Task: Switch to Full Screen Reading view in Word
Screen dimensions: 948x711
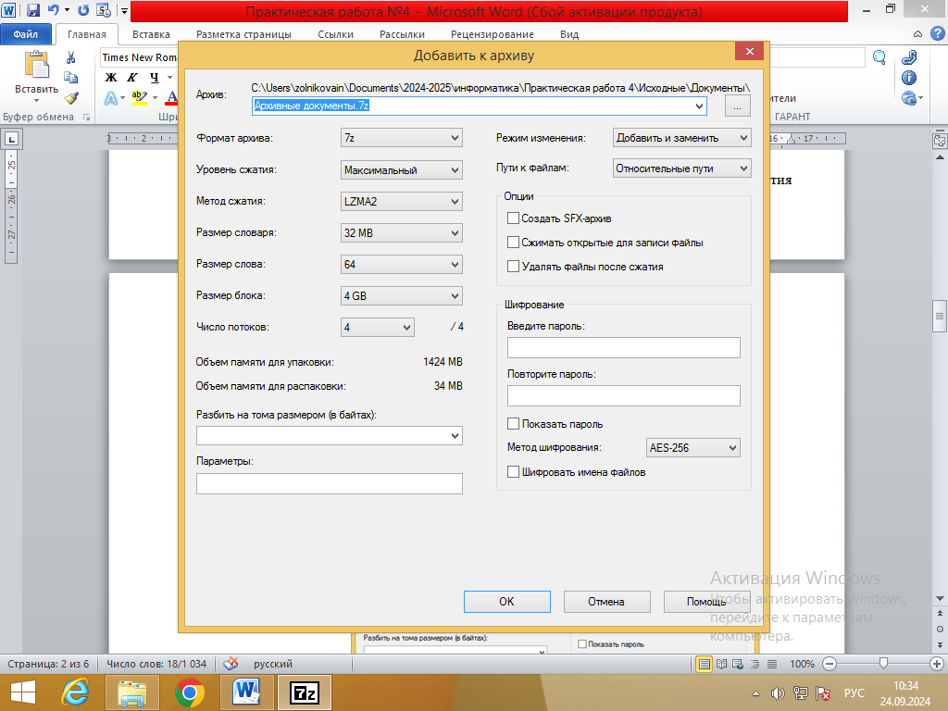Action: 721,664
